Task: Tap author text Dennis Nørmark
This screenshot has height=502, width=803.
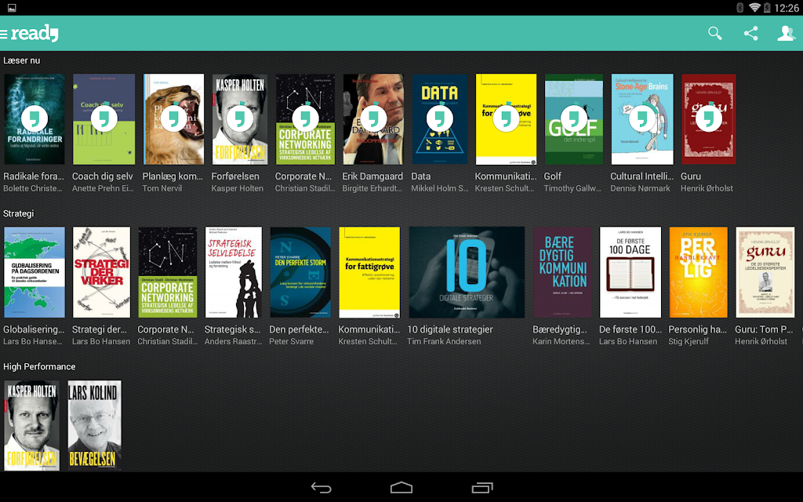Action: click(x=640, y=188)
